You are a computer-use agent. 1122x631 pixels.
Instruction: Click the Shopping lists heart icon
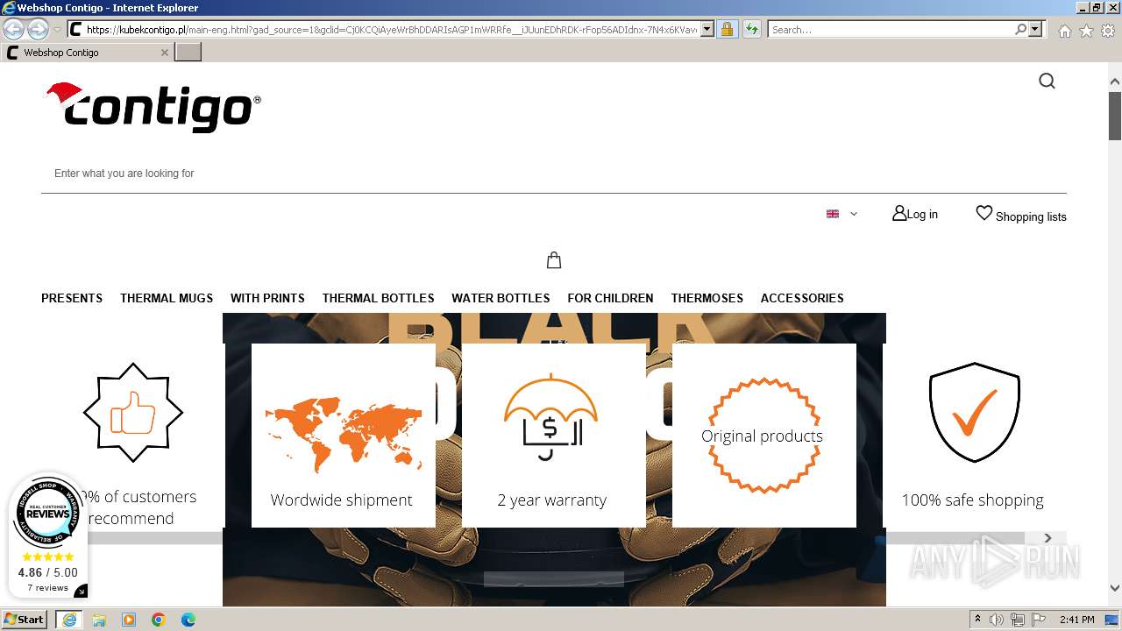point(984,213)
